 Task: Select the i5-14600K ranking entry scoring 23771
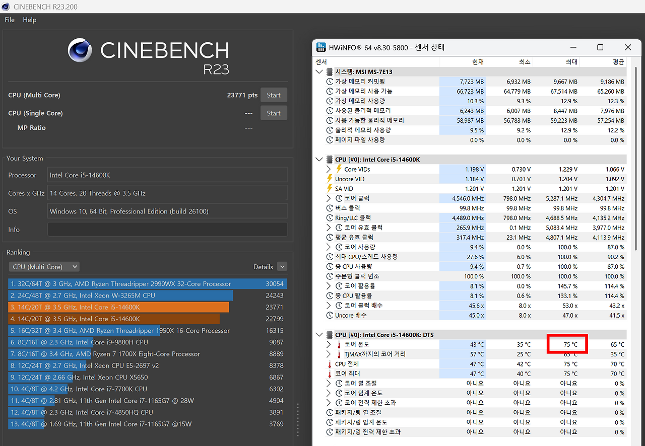(x=148, y=307)
